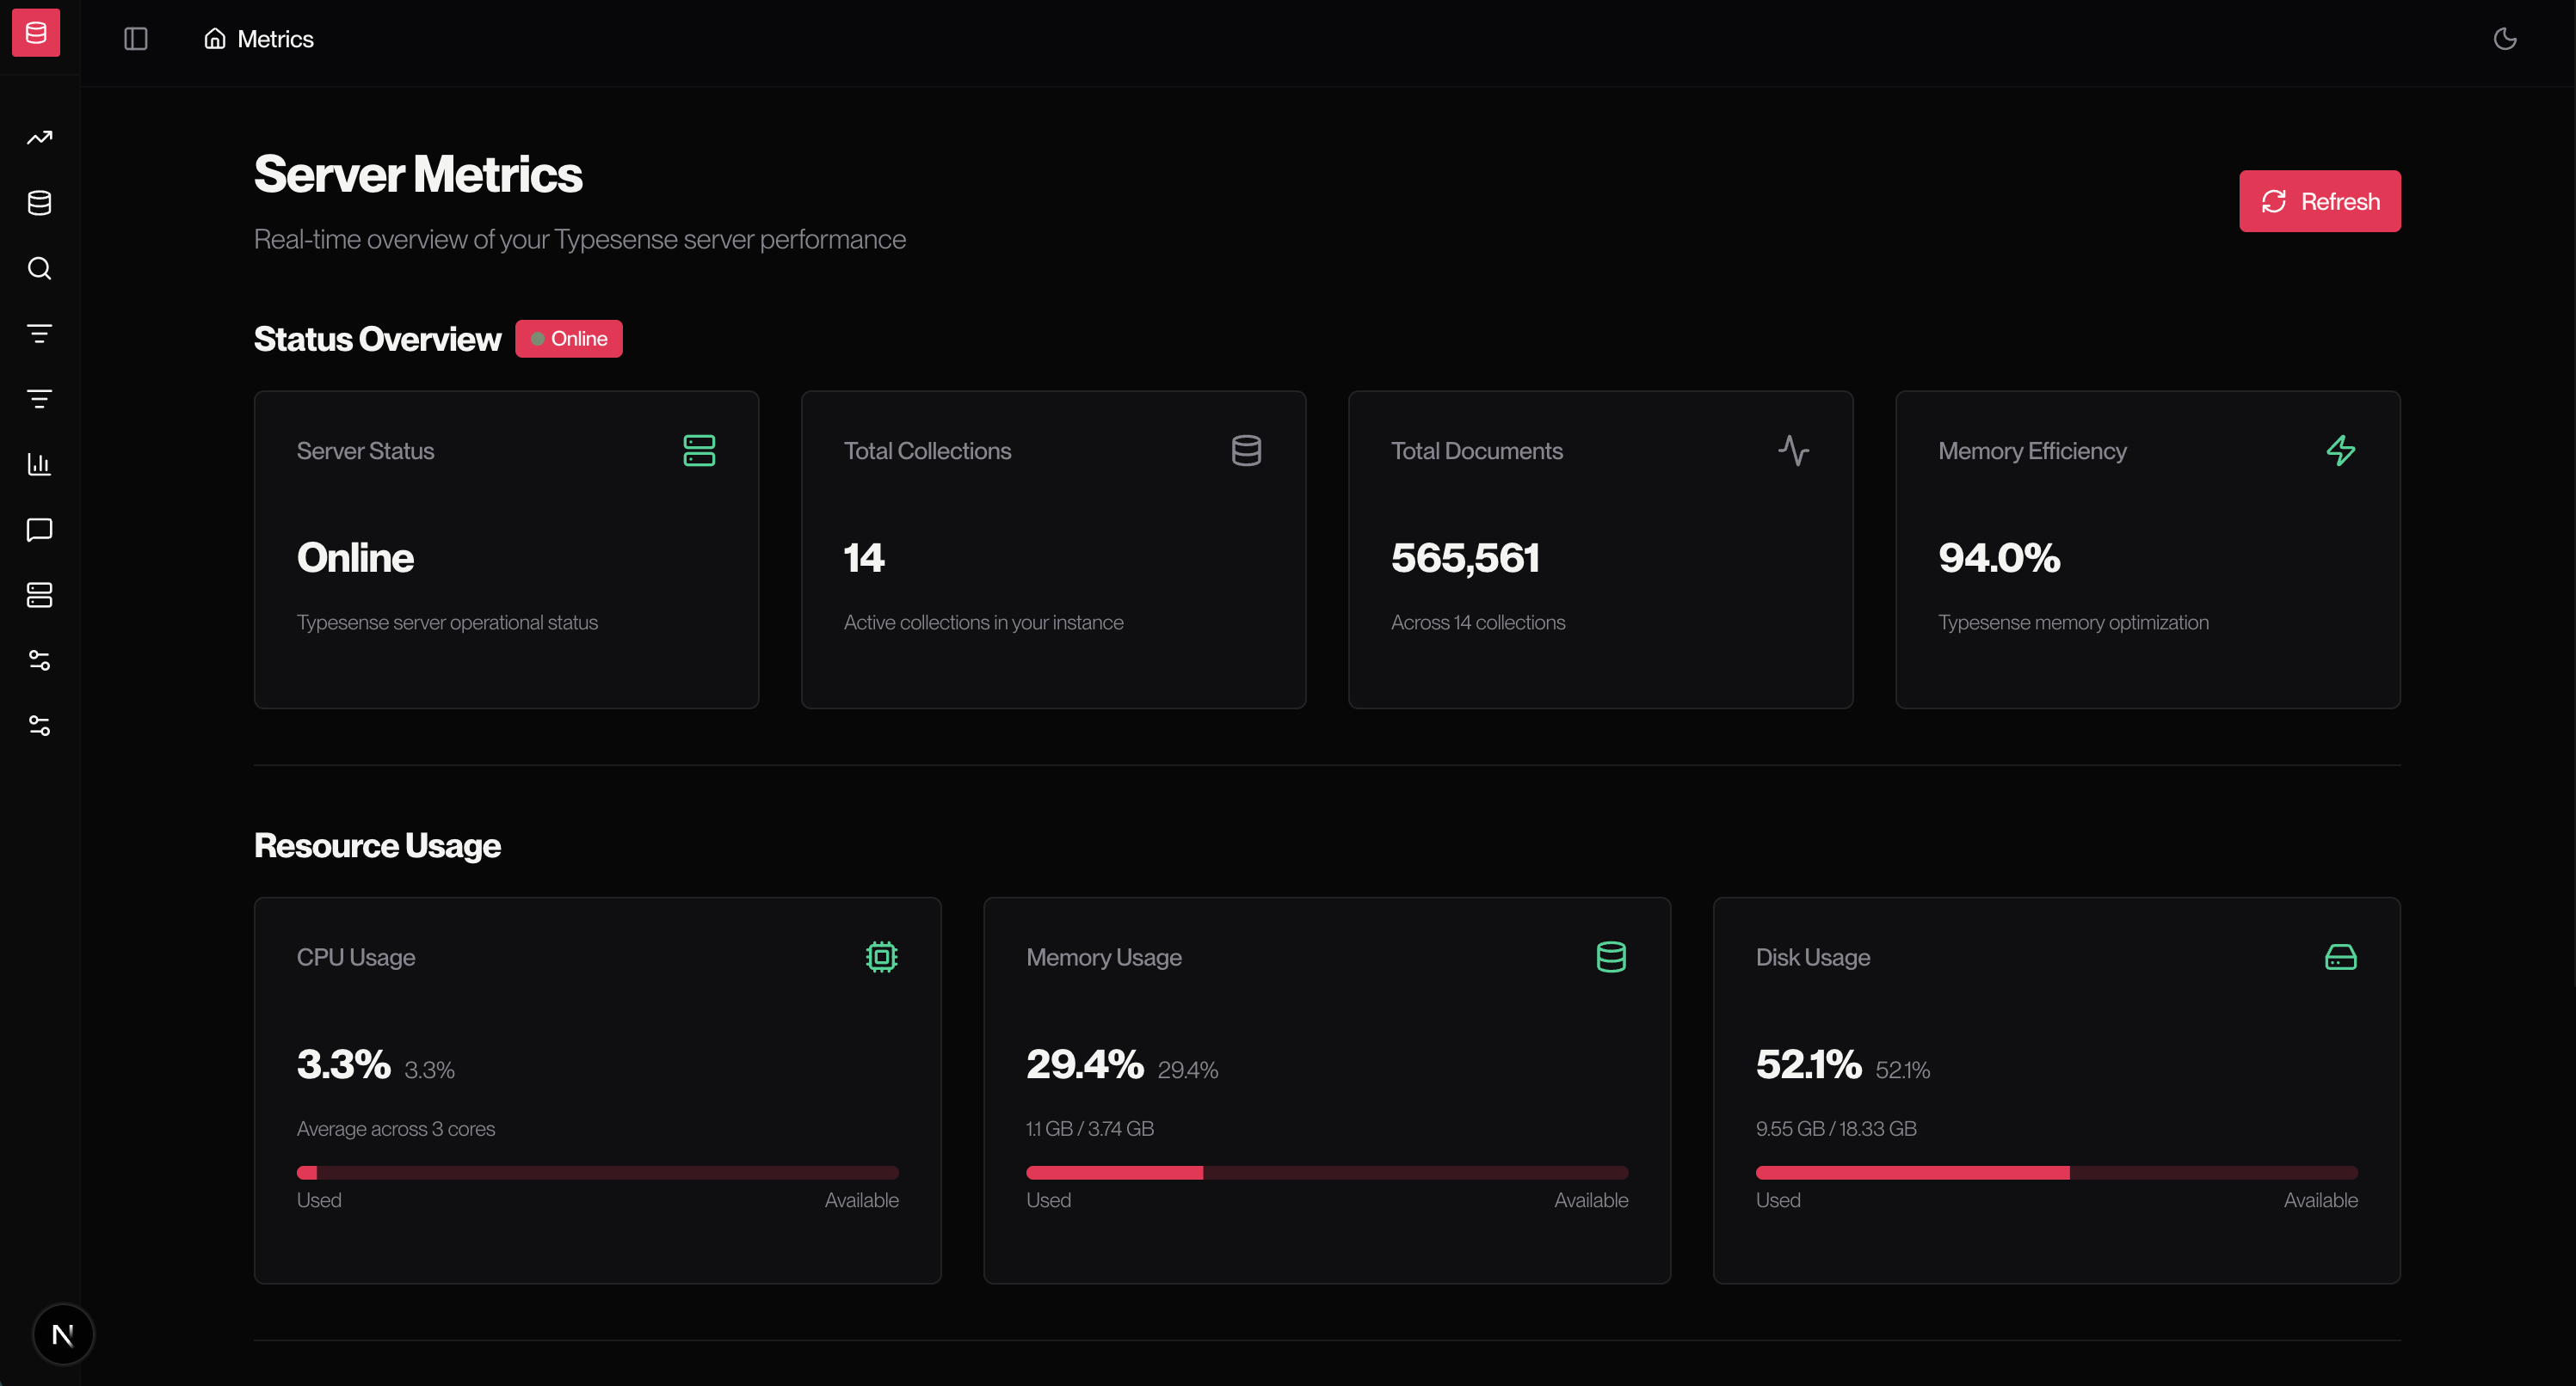The image size is (2576, 1386).
Task: Open the analytics bar chart sidebar icon
Action: point(39,463)
